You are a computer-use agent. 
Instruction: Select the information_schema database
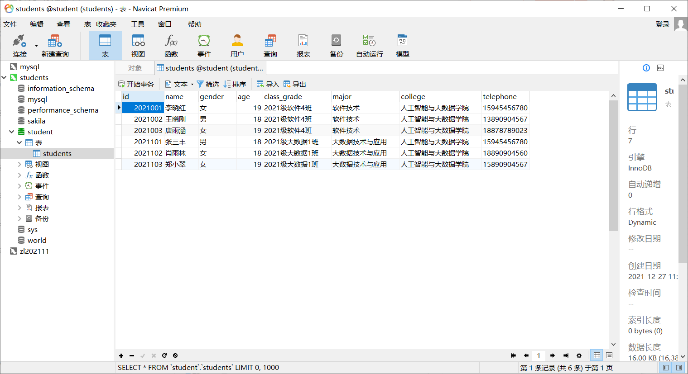point(61,88)
